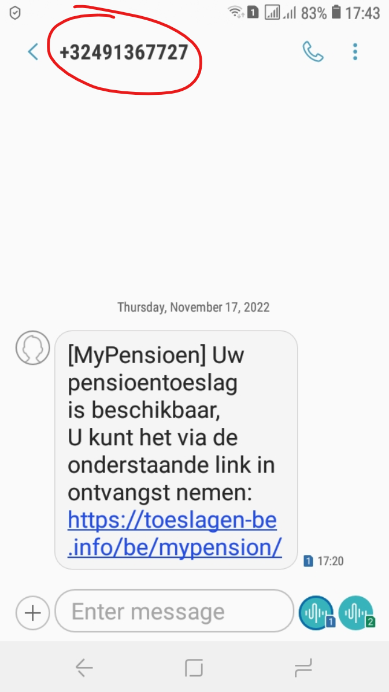Tap the Android home navigation button
389x692 pixels.
pyautogui.click(x=194, y=667)
